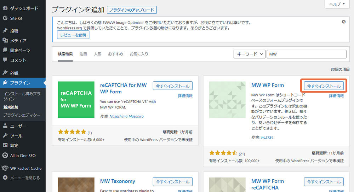The width and height of the screenshot is (354, 192).
Task: Click レビューを投稿 button
Action: 73,35
